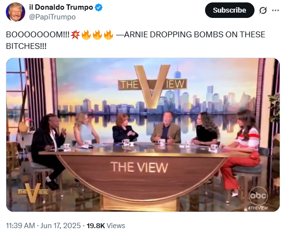Click the #THEVIEW hashtag in video
Image resolution: width=286 pixels, height=232 pixels.
coord(258,208)
